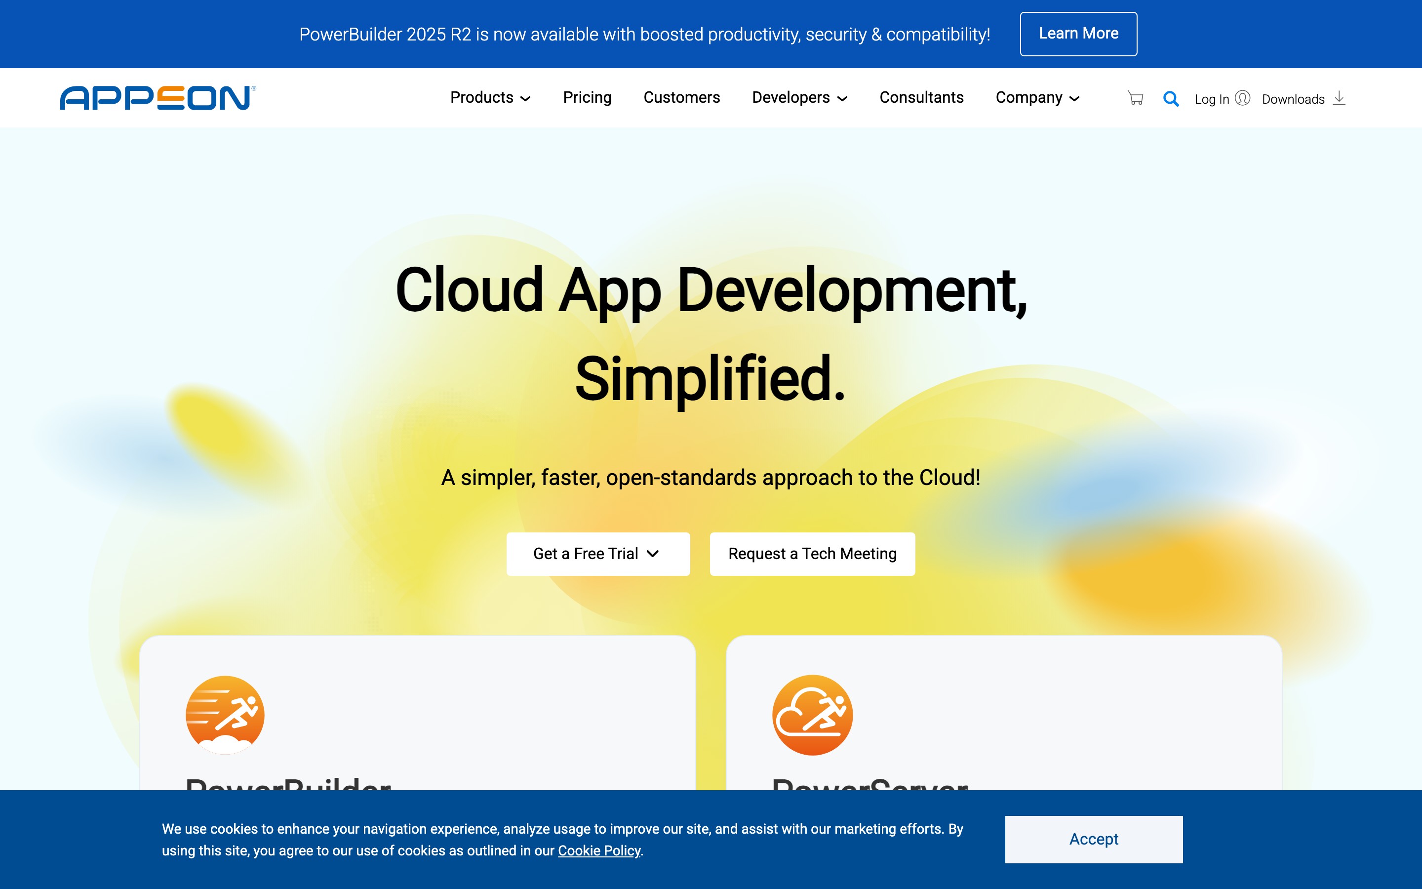Expand the Developers menu
The height and width of the screenshot is (889, 1422).
(x=799, y=98)
